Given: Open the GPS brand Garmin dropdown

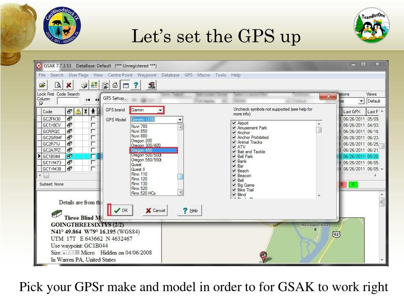Looking at the screenshot, I should coord(160,110).
